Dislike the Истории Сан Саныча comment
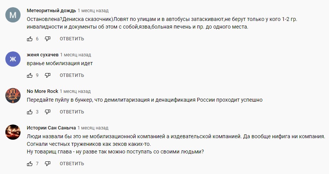Viewport: 329px width, 174px height. (x=48, y=164)
